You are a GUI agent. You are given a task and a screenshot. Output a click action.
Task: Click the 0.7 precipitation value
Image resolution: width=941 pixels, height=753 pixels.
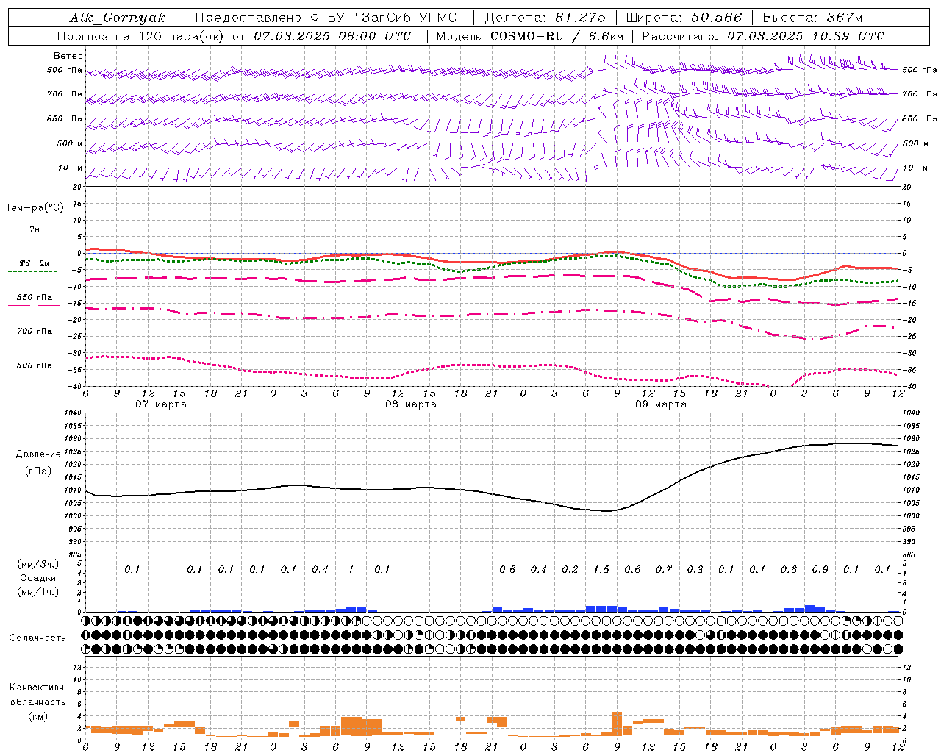pos(664,570)
